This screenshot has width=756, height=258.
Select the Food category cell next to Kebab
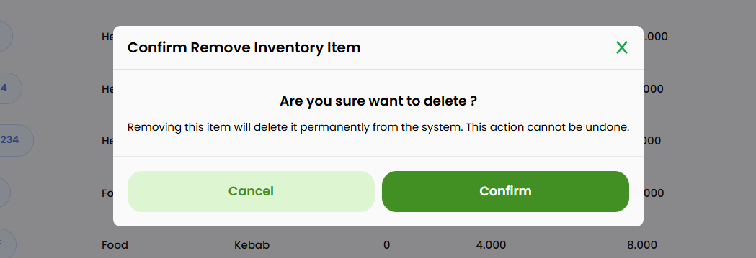[x=114, y=245]
